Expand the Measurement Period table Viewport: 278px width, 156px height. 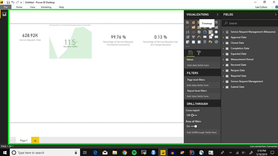click(x=223, y=59)
